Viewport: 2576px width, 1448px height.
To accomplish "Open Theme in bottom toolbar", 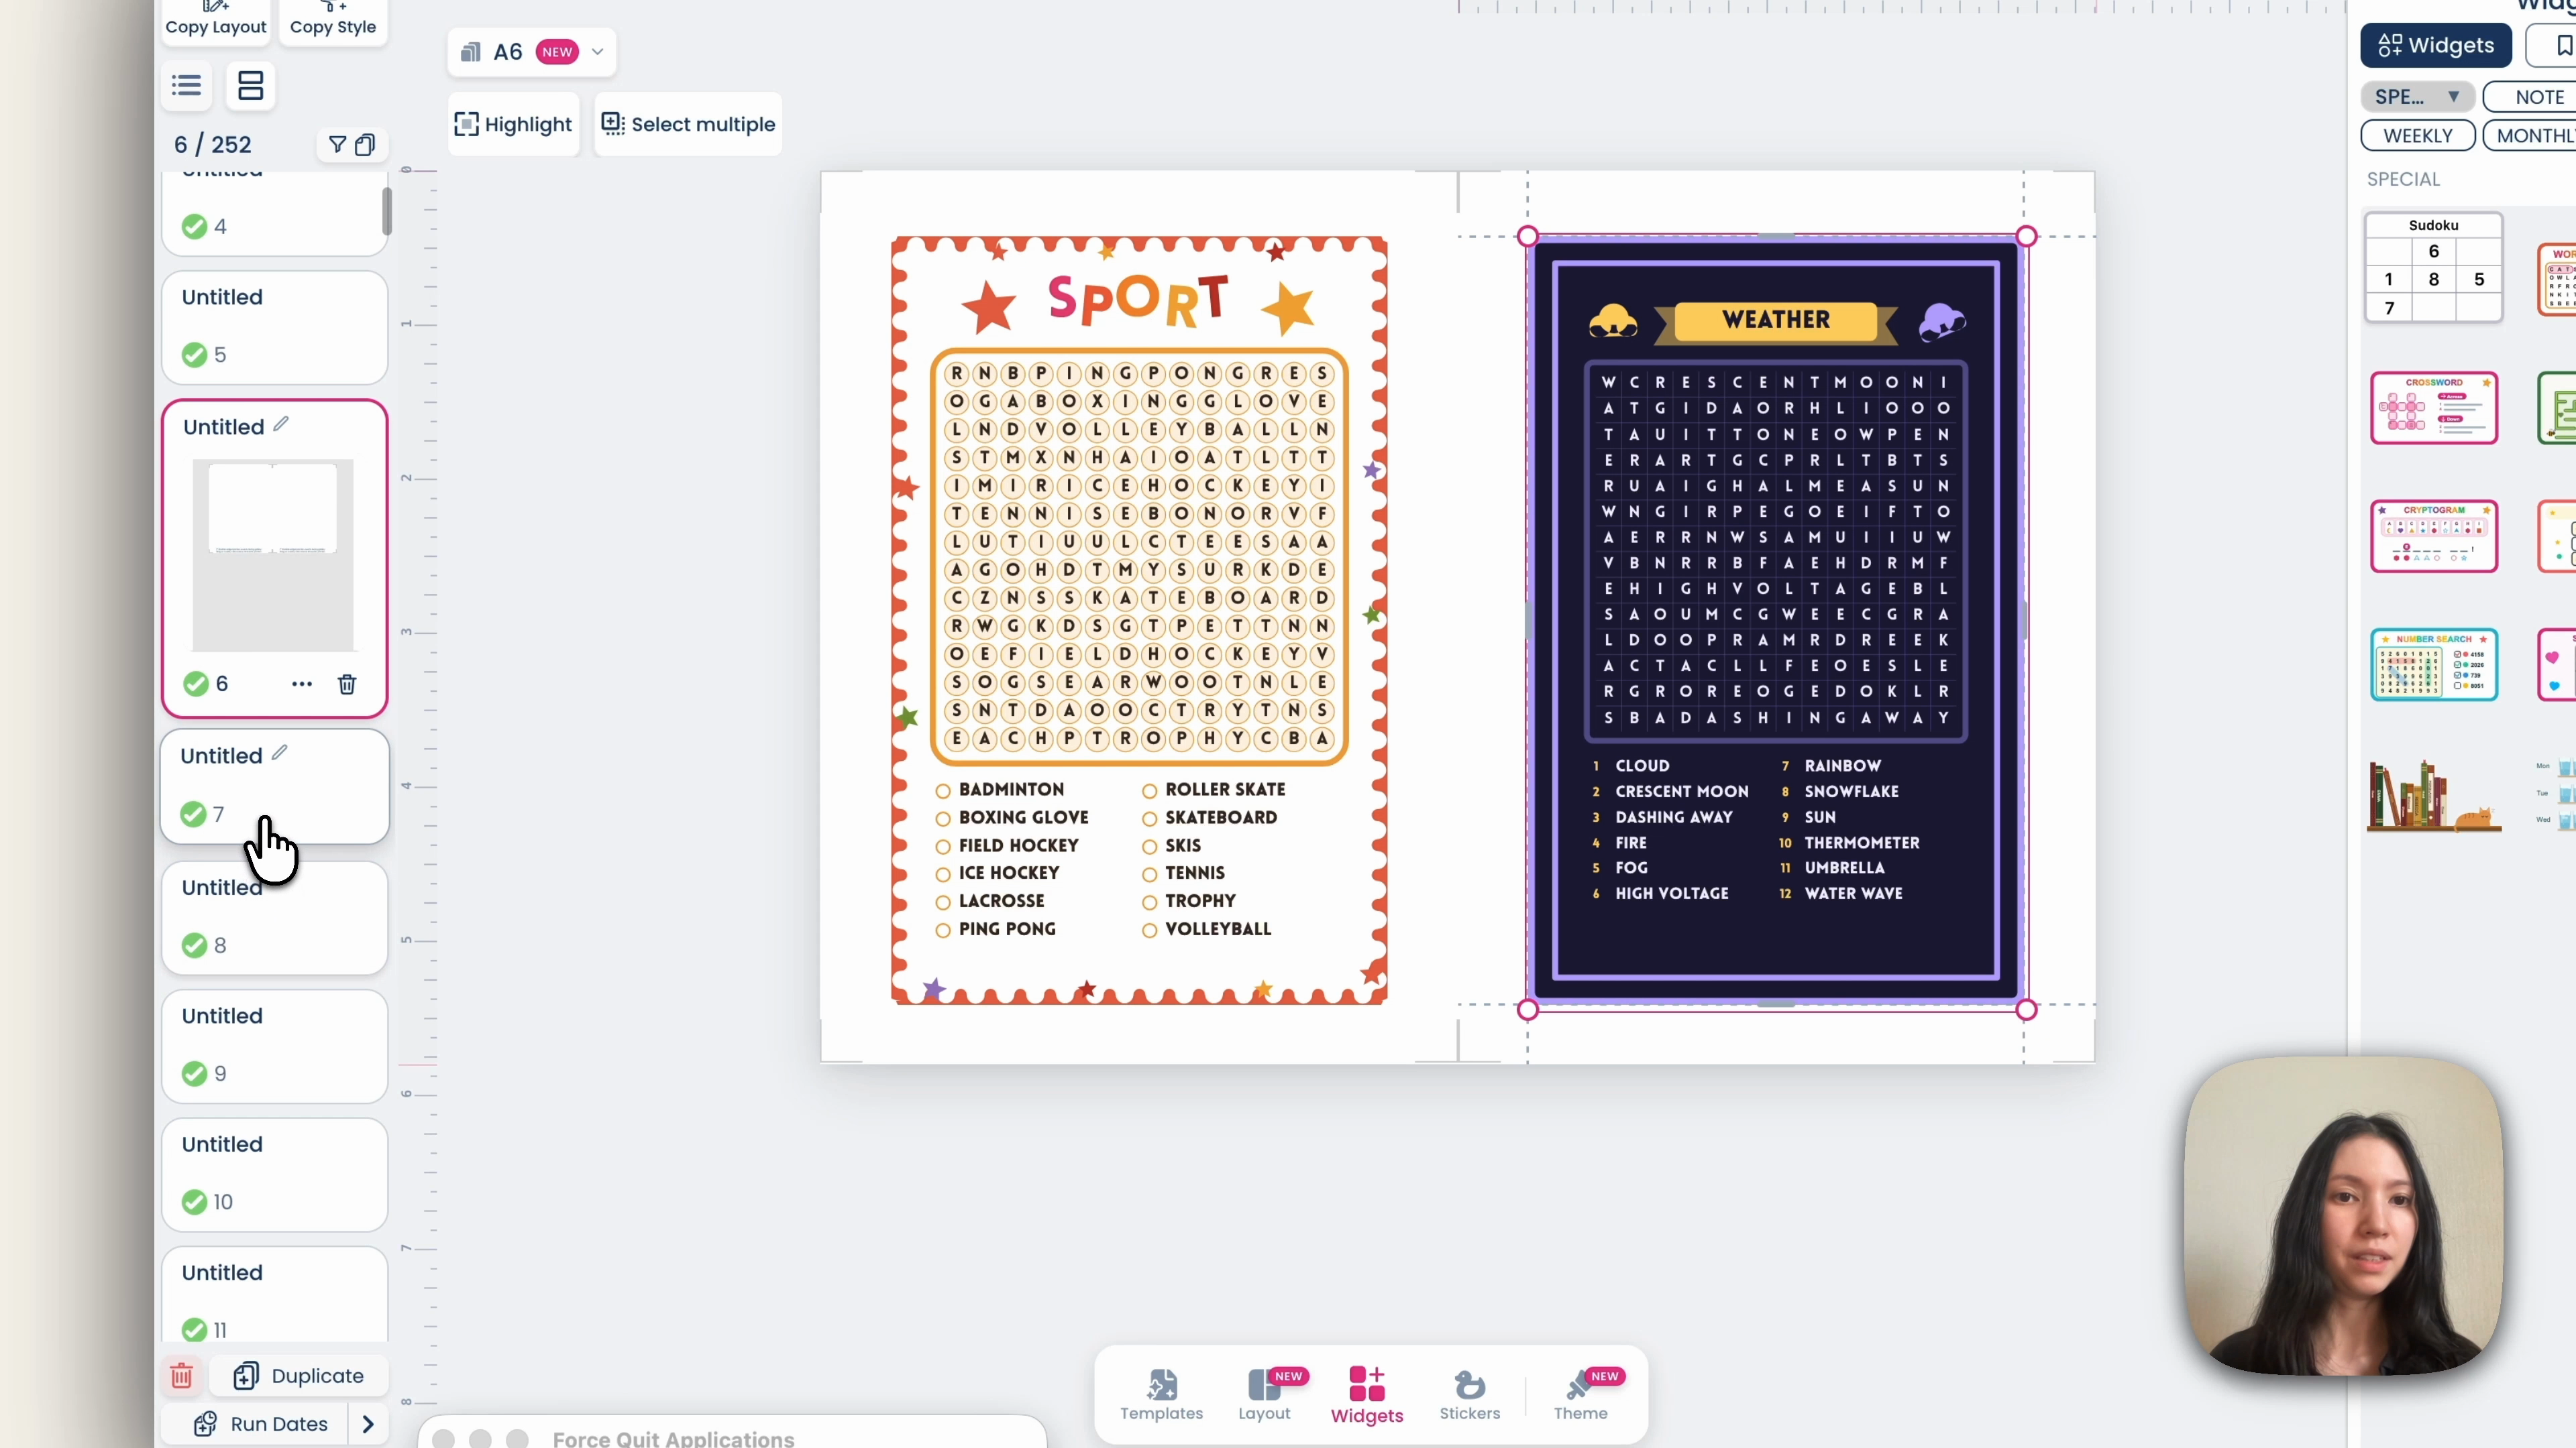I will pyautogui.click(x=1581, y=1395).
